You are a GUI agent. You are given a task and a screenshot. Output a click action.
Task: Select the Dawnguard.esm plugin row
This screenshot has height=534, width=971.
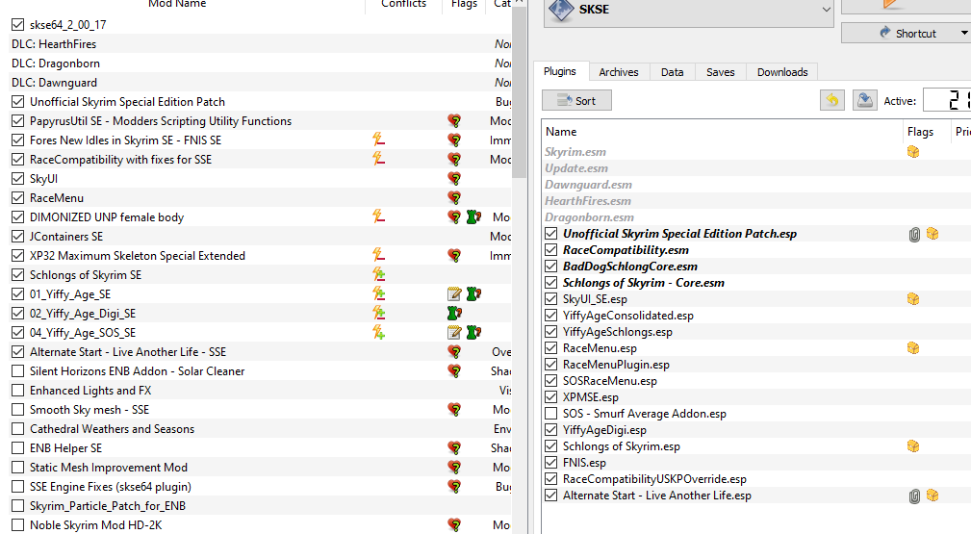755,185
